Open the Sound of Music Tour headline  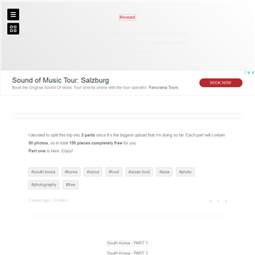click(60, 80)
